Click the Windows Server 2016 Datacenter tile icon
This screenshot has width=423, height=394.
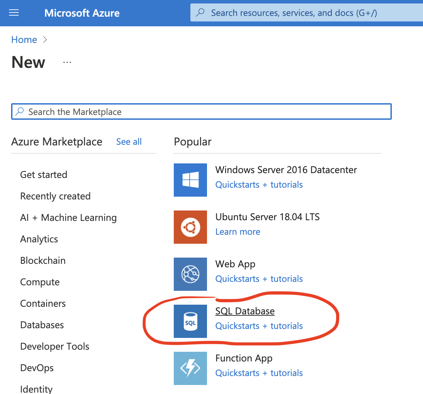(190, 180)
